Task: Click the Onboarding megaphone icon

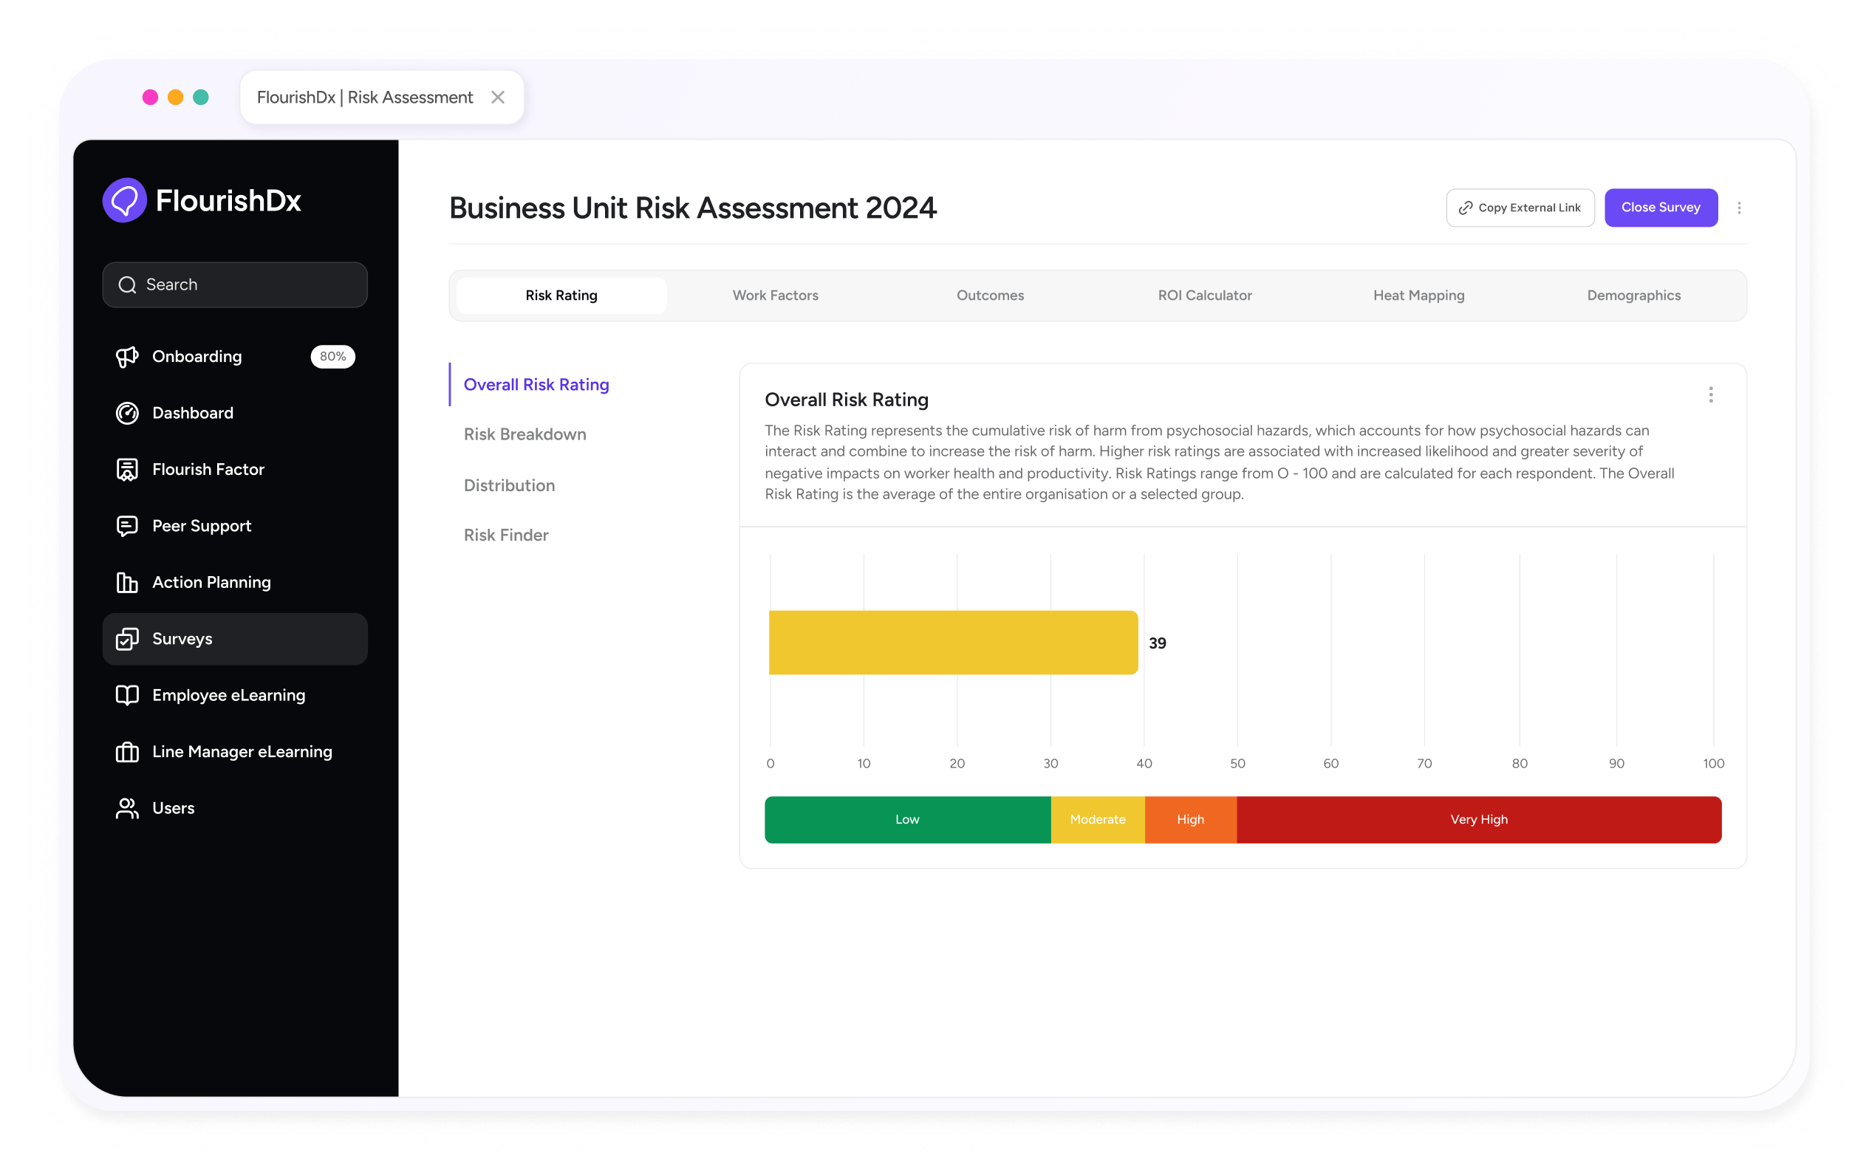Action: (x=127, y=357)
